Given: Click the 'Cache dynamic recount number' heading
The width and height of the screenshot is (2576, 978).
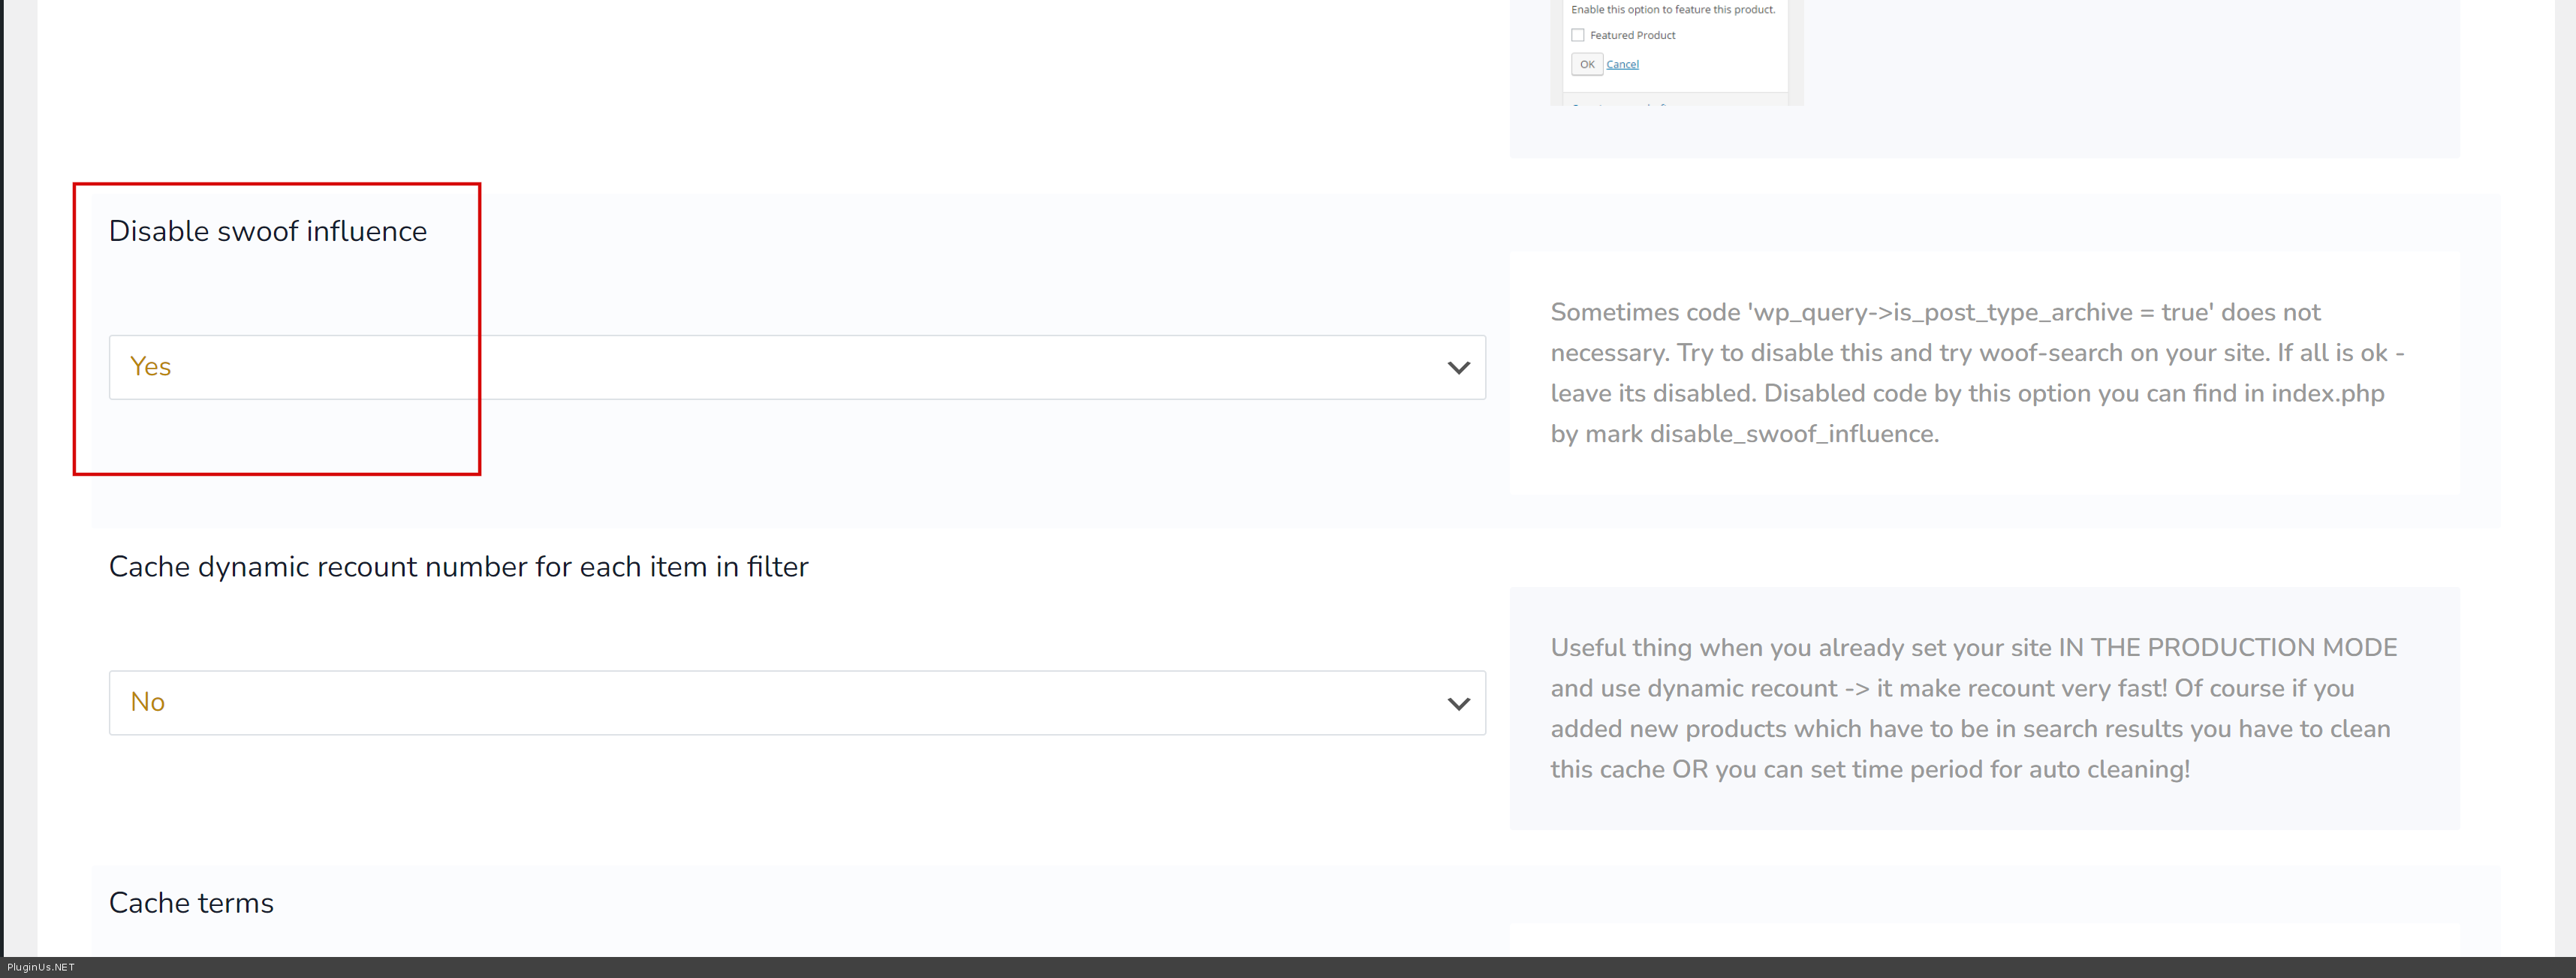Looking at the screenshot, I should [458, 567].
